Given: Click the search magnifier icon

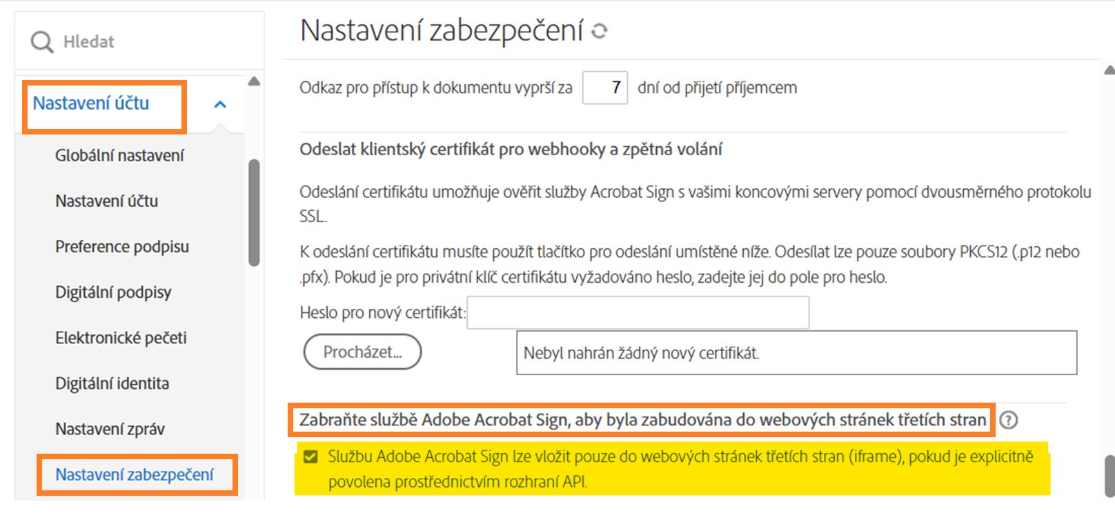Looking at the screenshot, I should (41, 42).
